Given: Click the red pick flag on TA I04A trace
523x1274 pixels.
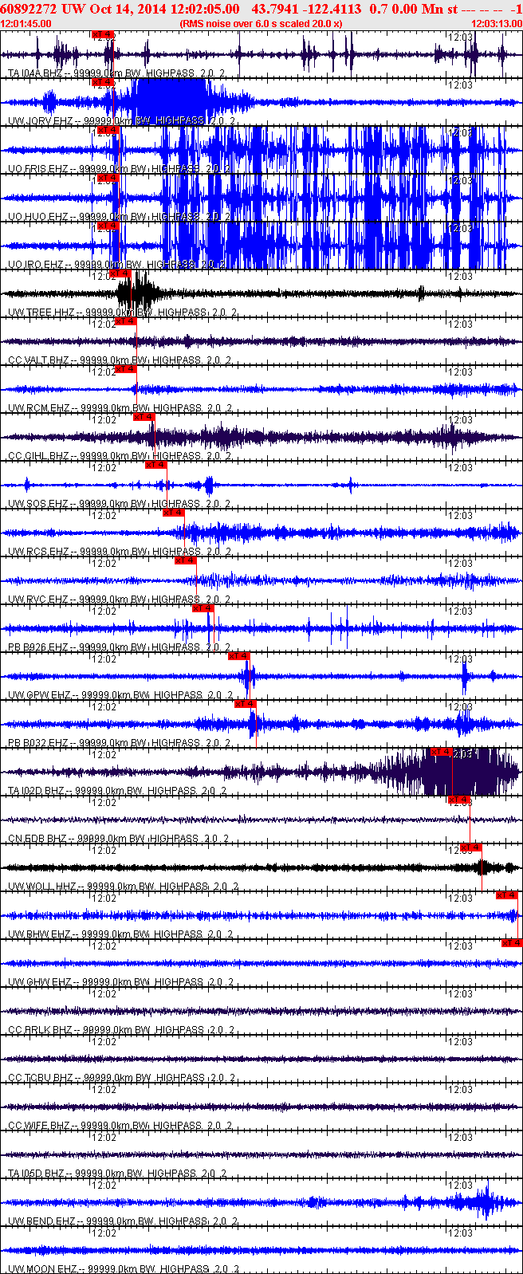Looking at the screenshot, I should point(104,34).
